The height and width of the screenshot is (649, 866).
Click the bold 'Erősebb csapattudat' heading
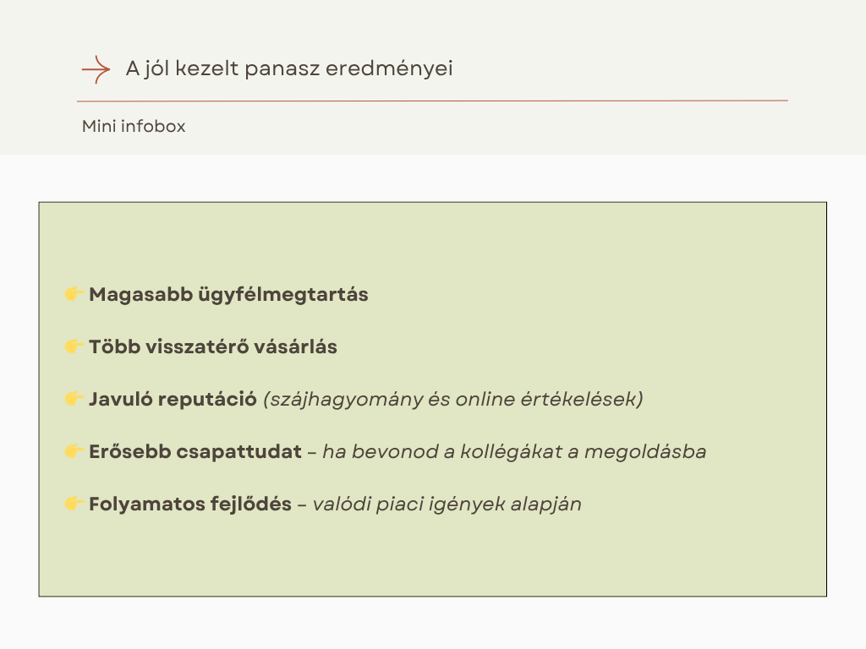pyautogui.click(x=195, y=452)
